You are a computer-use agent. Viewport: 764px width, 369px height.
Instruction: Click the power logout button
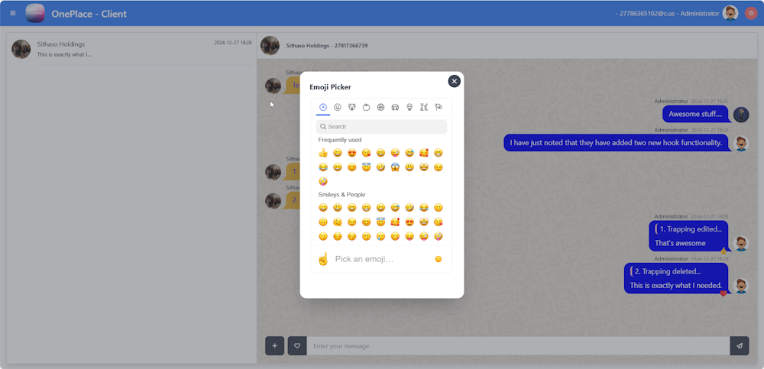click(751, 13)
